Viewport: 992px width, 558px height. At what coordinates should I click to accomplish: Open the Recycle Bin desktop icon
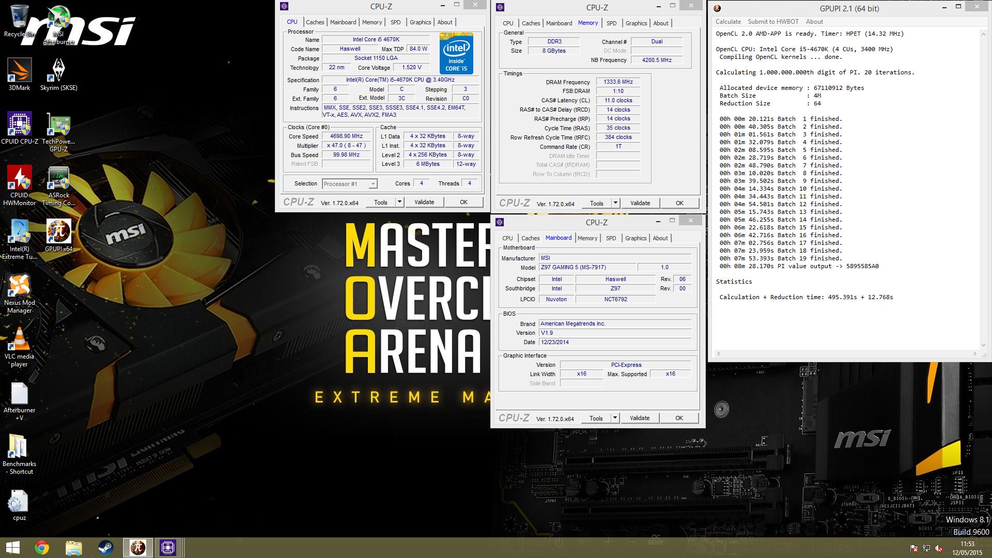coord(19,21)
